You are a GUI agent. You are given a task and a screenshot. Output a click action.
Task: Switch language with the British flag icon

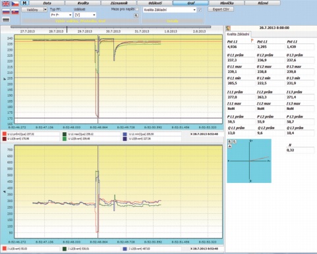6,4
